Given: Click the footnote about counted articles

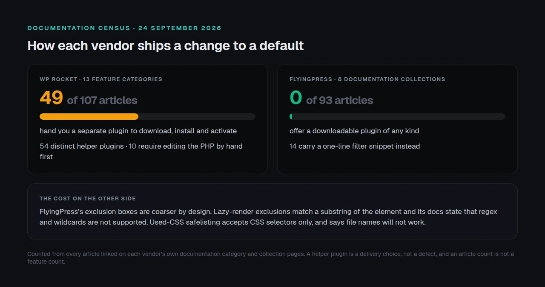Looking at the screenshot, I should tap(270, 258).
